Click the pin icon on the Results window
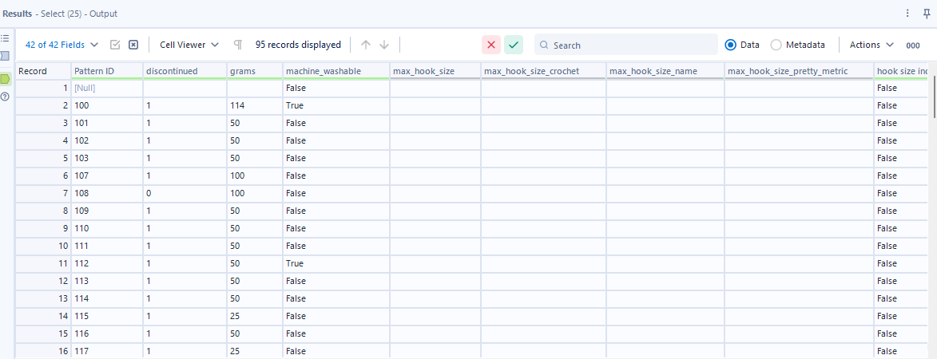Viewport: 937px width, 359px height. click(x=927, y=13)
